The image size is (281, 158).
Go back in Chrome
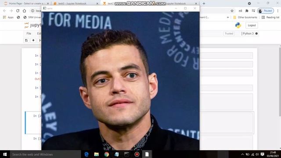4,11
